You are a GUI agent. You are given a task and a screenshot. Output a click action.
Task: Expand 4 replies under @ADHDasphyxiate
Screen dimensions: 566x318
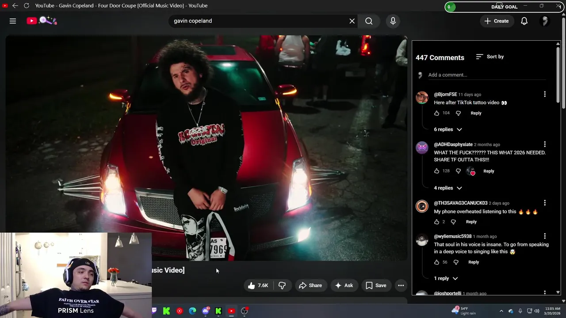click(448, 188)
